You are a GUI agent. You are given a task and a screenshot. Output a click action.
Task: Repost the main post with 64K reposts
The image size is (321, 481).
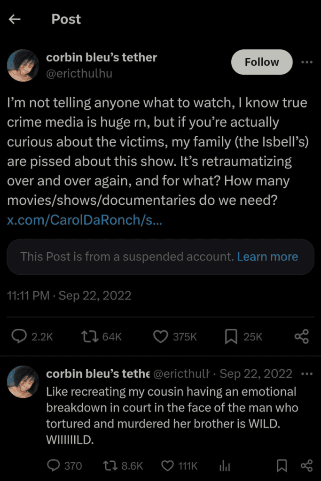point(88,336)
